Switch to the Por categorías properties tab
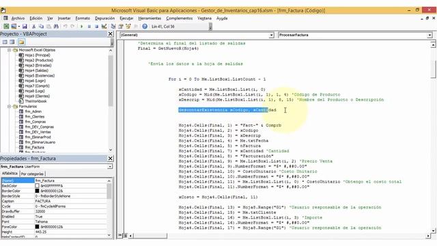 point(32,174)
